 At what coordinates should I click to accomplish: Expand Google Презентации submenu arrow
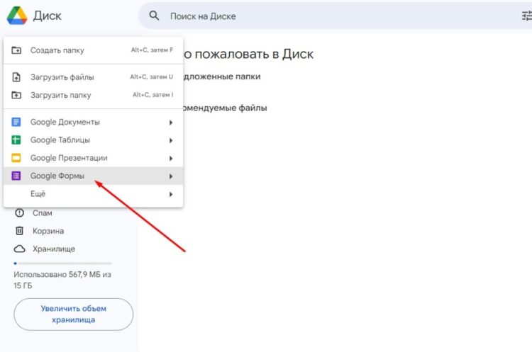(x=171, y=158)
